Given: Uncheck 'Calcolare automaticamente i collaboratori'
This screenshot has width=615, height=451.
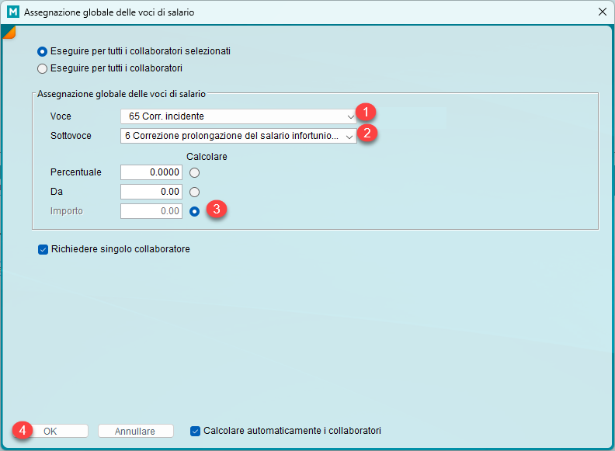Looking at the screenshot, I should 195,431.
